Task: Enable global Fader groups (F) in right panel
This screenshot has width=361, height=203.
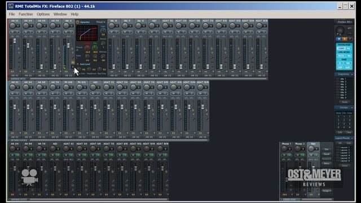Action: pyautogui.click(x=350, y=39)
